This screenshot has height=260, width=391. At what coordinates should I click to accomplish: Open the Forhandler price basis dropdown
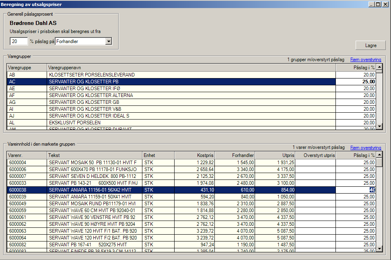pyautogui.click(x=109, y=41)
